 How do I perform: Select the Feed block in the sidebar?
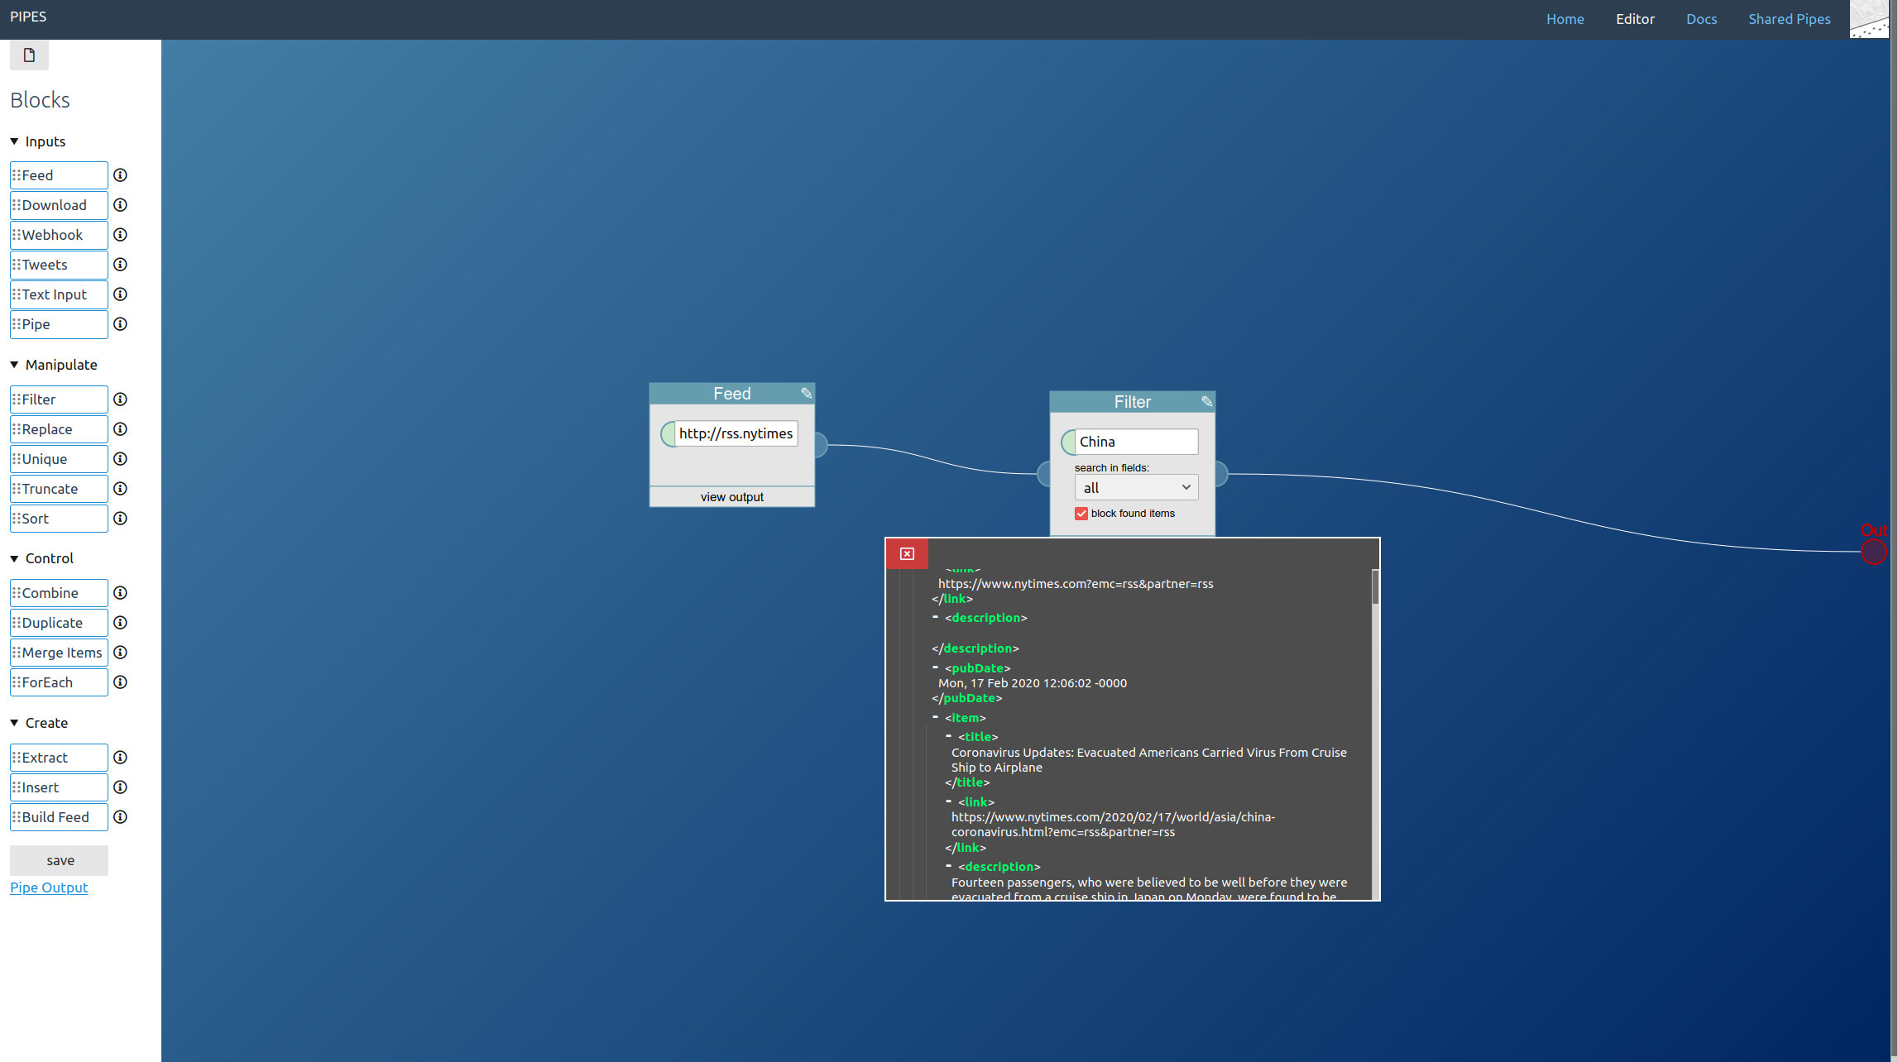(x=59, y=175)
